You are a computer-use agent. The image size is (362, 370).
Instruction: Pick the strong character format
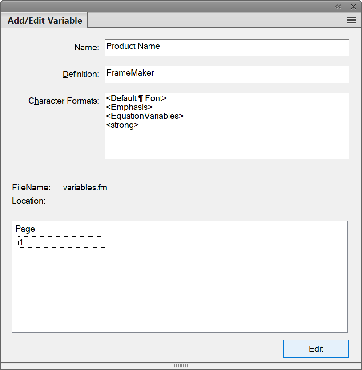point(120,125)
